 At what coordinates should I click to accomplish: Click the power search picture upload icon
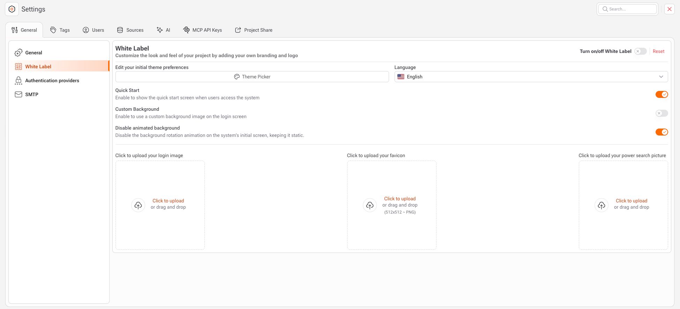coord(601,205)
